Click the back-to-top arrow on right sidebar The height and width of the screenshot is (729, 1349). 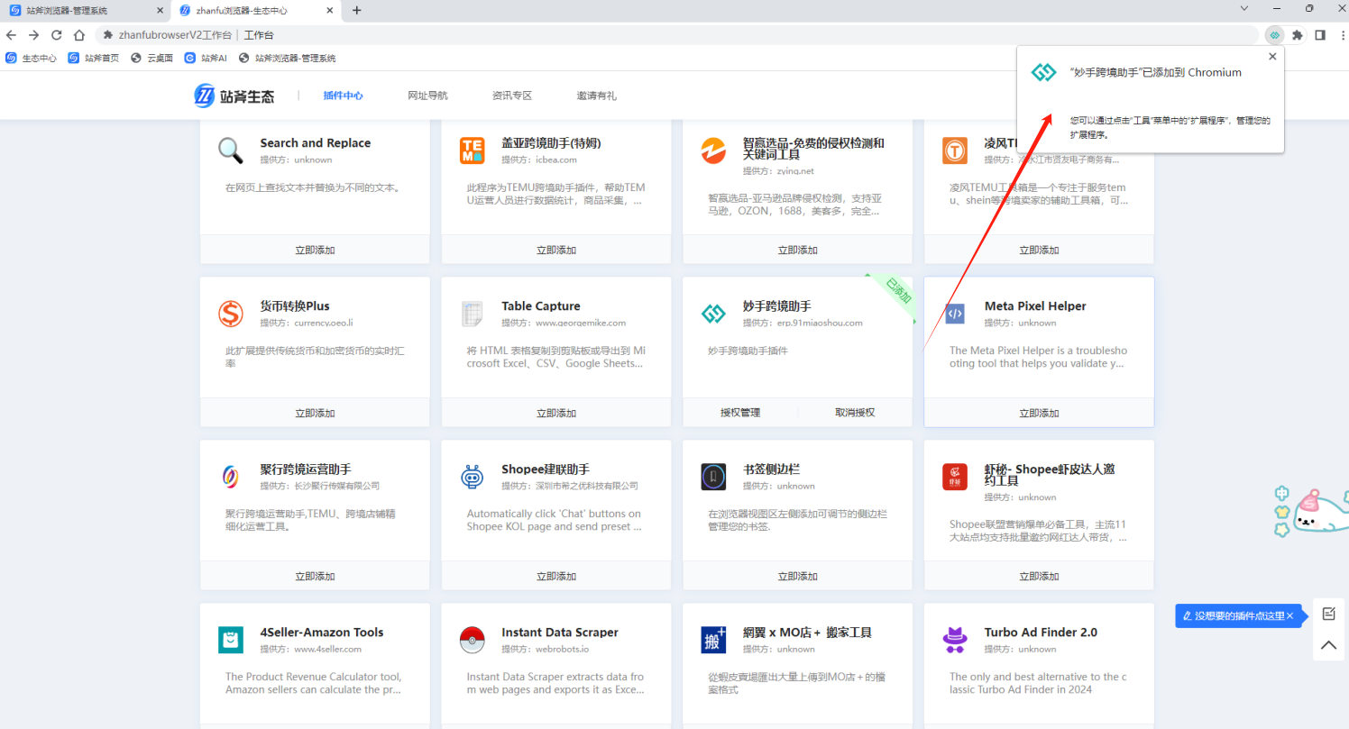(1328, 644)
